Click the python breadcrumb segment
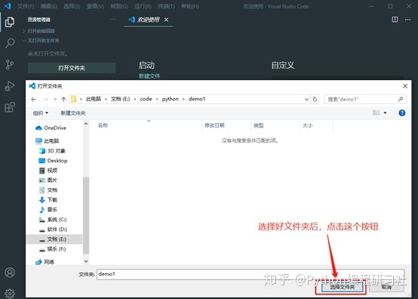Image resolution: width=418 pixels, height=299 pixels. (171, 99)
